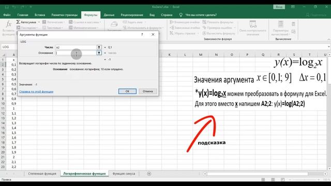This screenshot has height=186, width=331.
Task: Click the Calculate Sheet icon
Action: coord(293,32)
